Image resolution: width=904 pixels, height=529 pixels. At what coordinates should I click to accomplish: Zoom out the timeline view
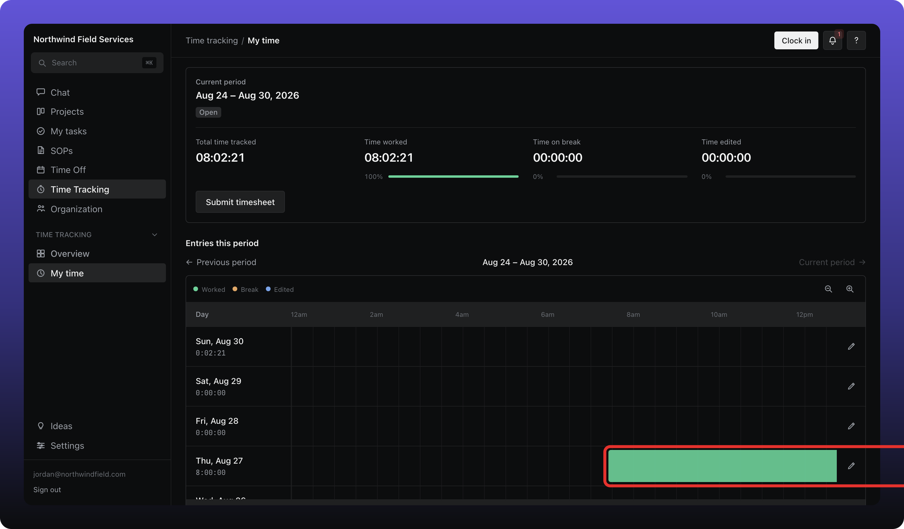click(x=828, y=289)
